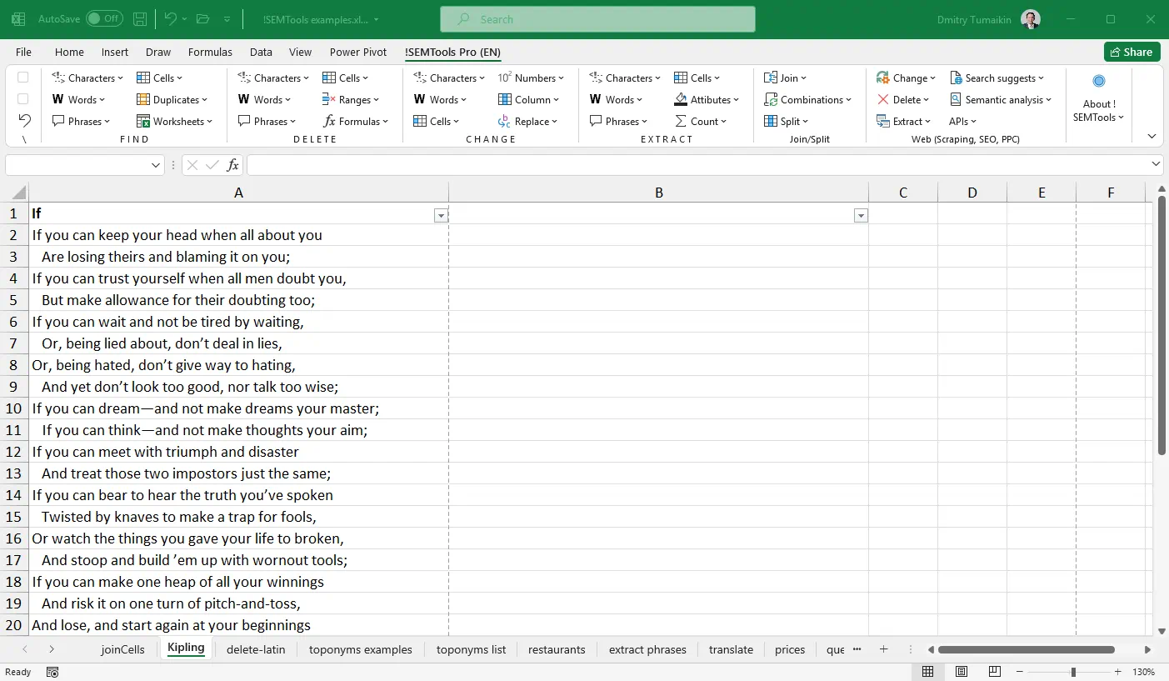Switch to the Insert ribbon tab
1169x681 pixels.
(x=115, y=52)
